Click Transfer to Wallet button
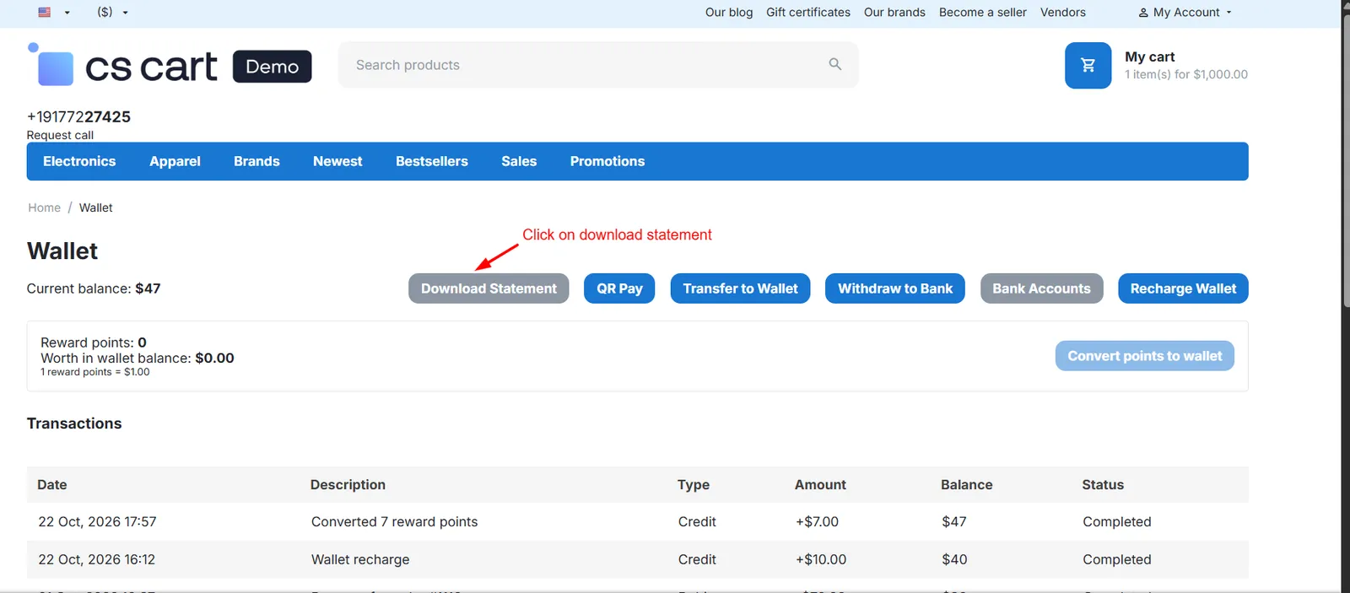The height and width of the screenshot is (593, 1350). point(740,288)
